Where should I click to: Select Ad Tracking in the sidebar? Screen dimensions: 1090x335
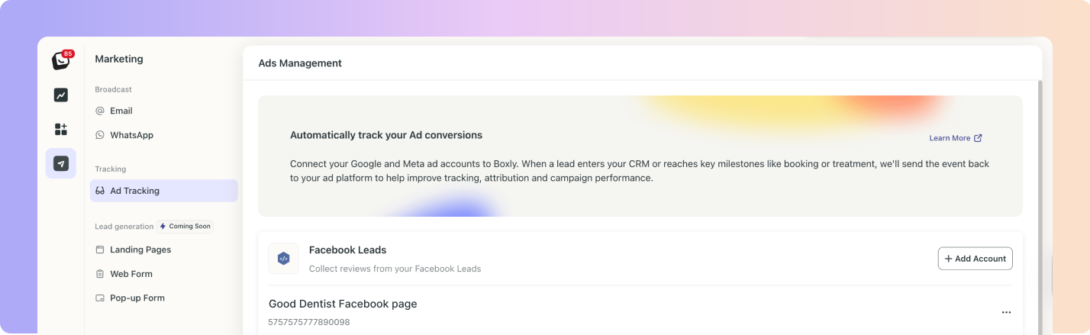pyautogui.click(x=163, y=191)
